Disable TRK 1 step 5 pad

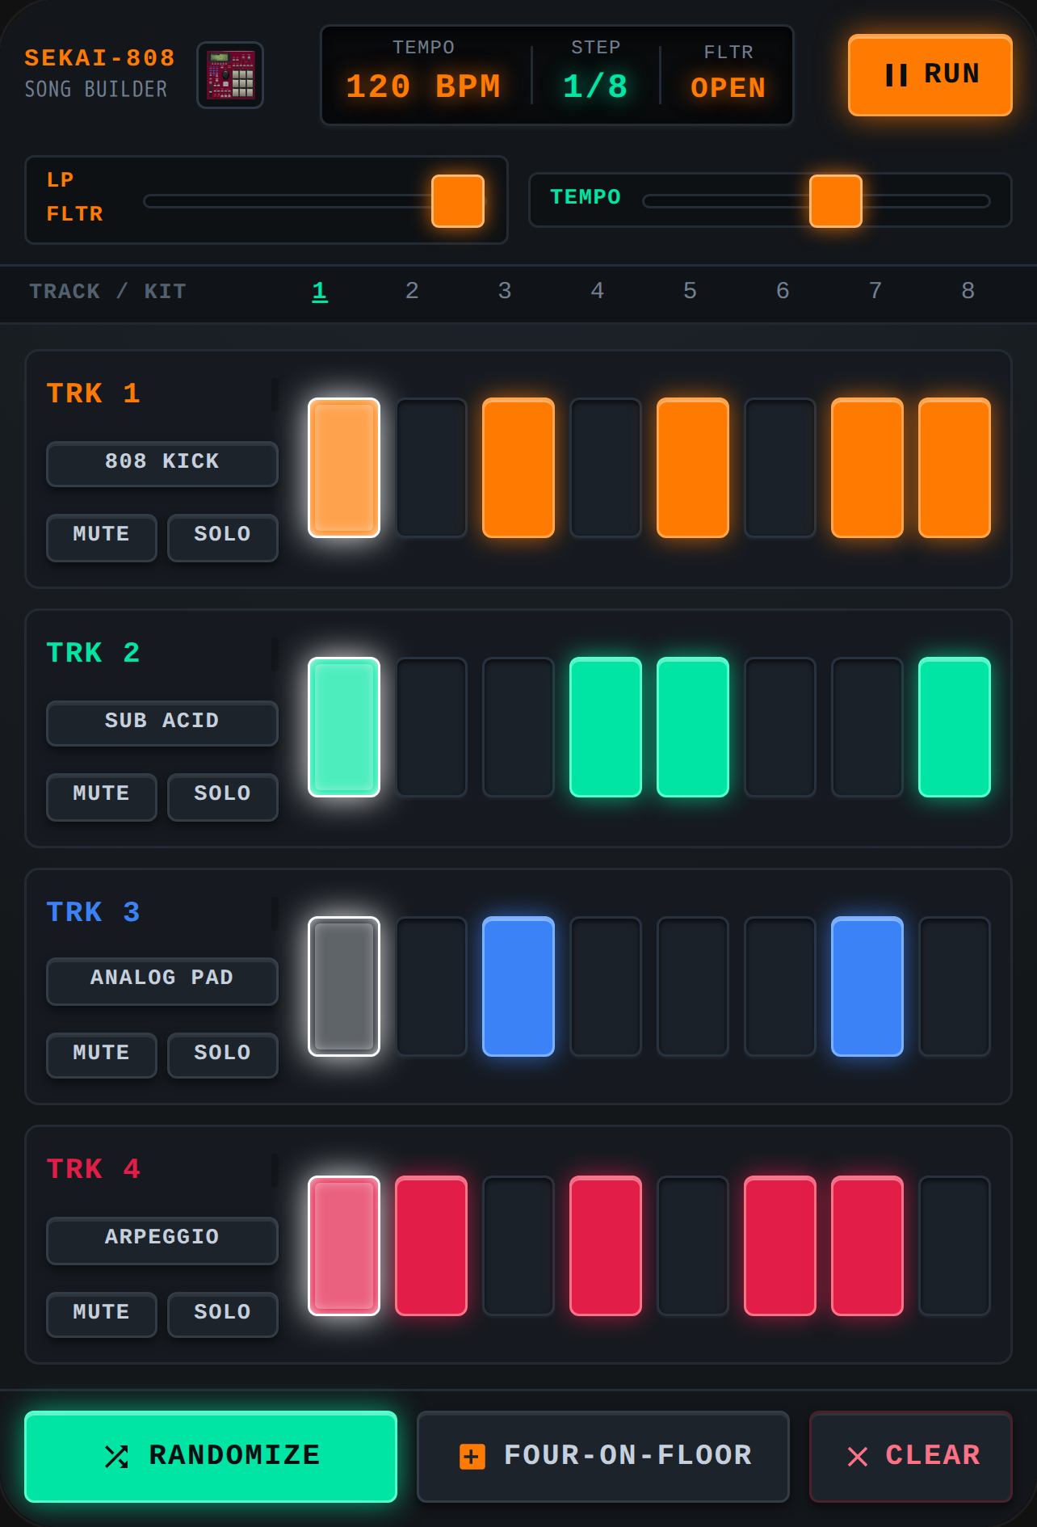coord(693,468)
